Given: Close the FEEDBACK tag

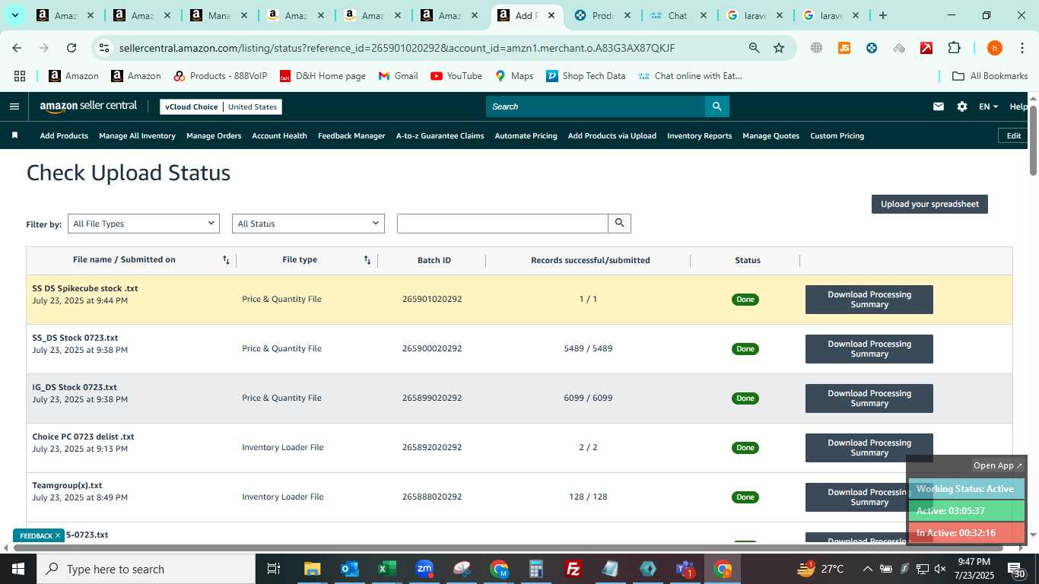Looking at the screenshot, I should click(57, 535).
